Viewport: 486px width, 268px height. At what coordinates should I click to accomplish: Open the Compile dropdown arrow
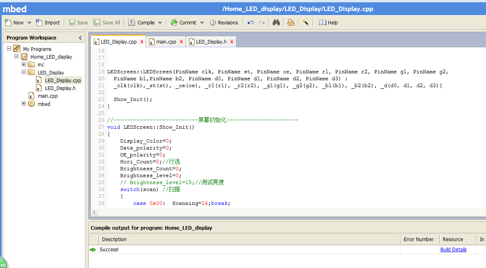tap(160, 23)
